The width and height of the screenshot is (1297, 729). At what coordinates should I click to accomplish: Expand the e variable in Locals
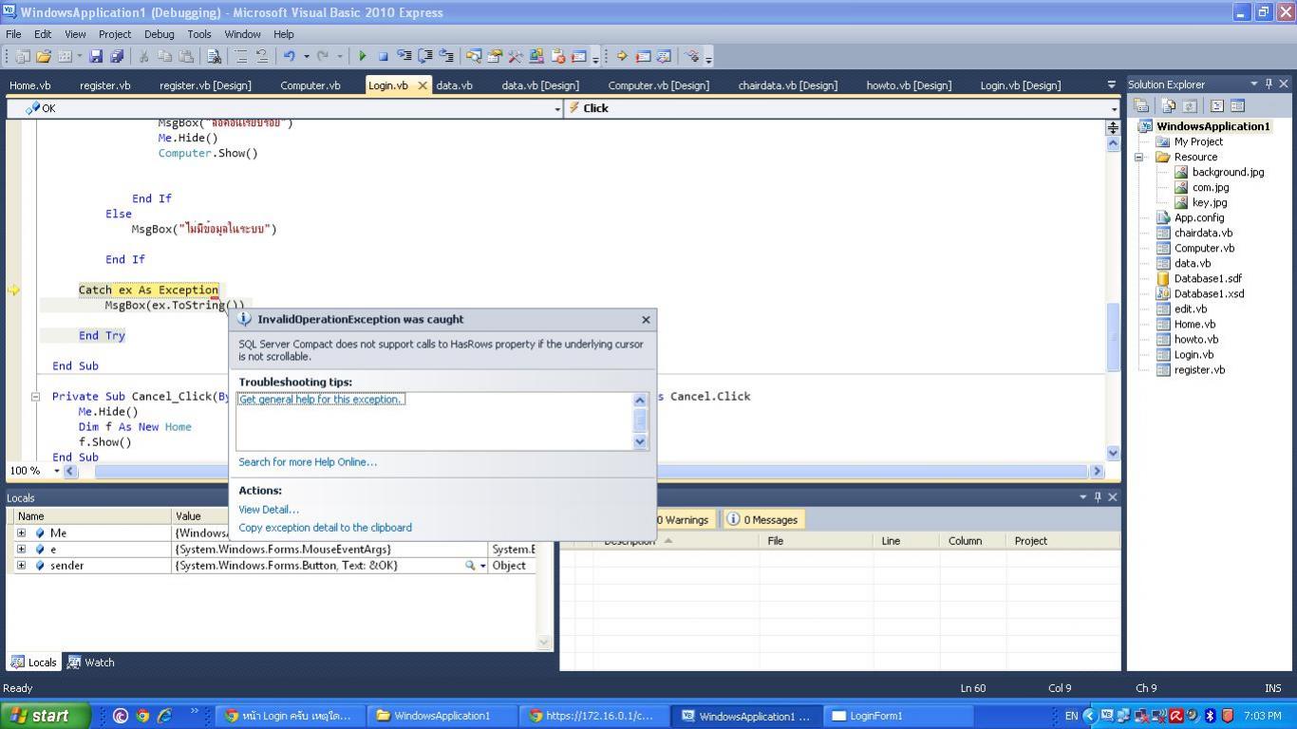21,549
